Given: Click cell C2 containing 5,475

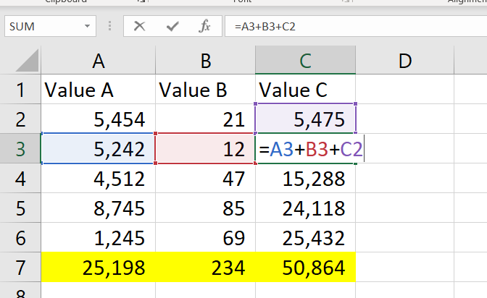Looking at the screenshot, I should click(x=306, y=119).
